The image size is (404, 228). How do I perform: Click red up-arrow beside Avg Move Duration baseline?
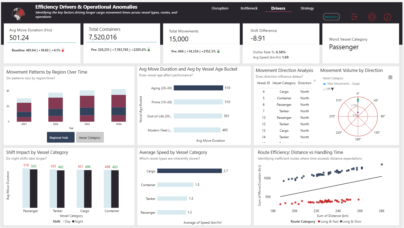(63, 50)
